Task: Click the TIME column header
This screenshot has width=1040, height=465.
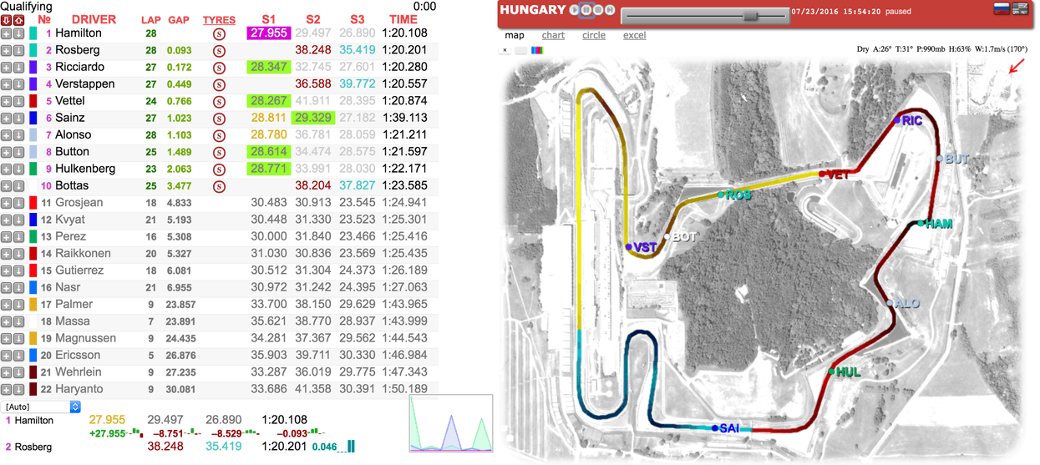Action: tap(403, 19)
